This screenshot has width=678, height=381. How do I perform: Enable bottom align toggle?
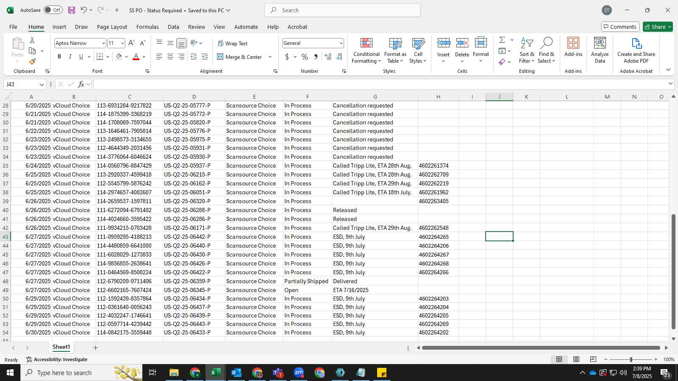pyautogui.click(x=181, y=43)
